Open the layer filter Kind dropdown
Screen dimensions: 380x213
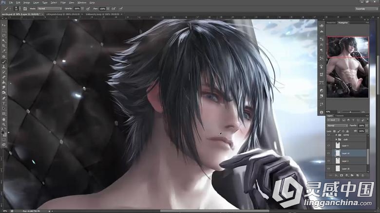(333, 120)
